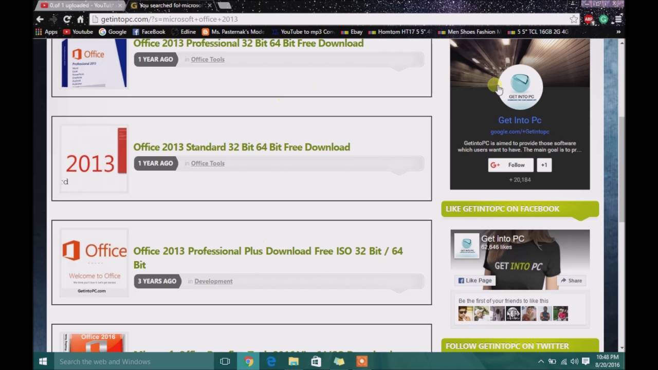This screenshot has width=658, height=370.
Task: Click the 'Search the web and Windows' box
Action: 134,361
